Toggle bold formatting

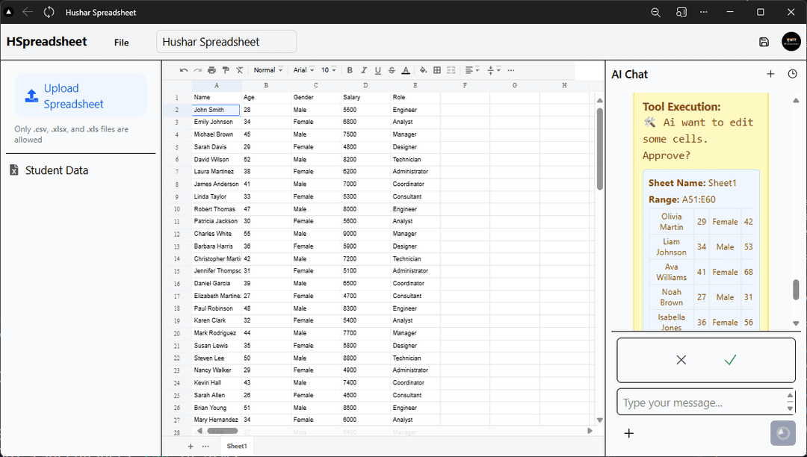click(x=350, y=70)
